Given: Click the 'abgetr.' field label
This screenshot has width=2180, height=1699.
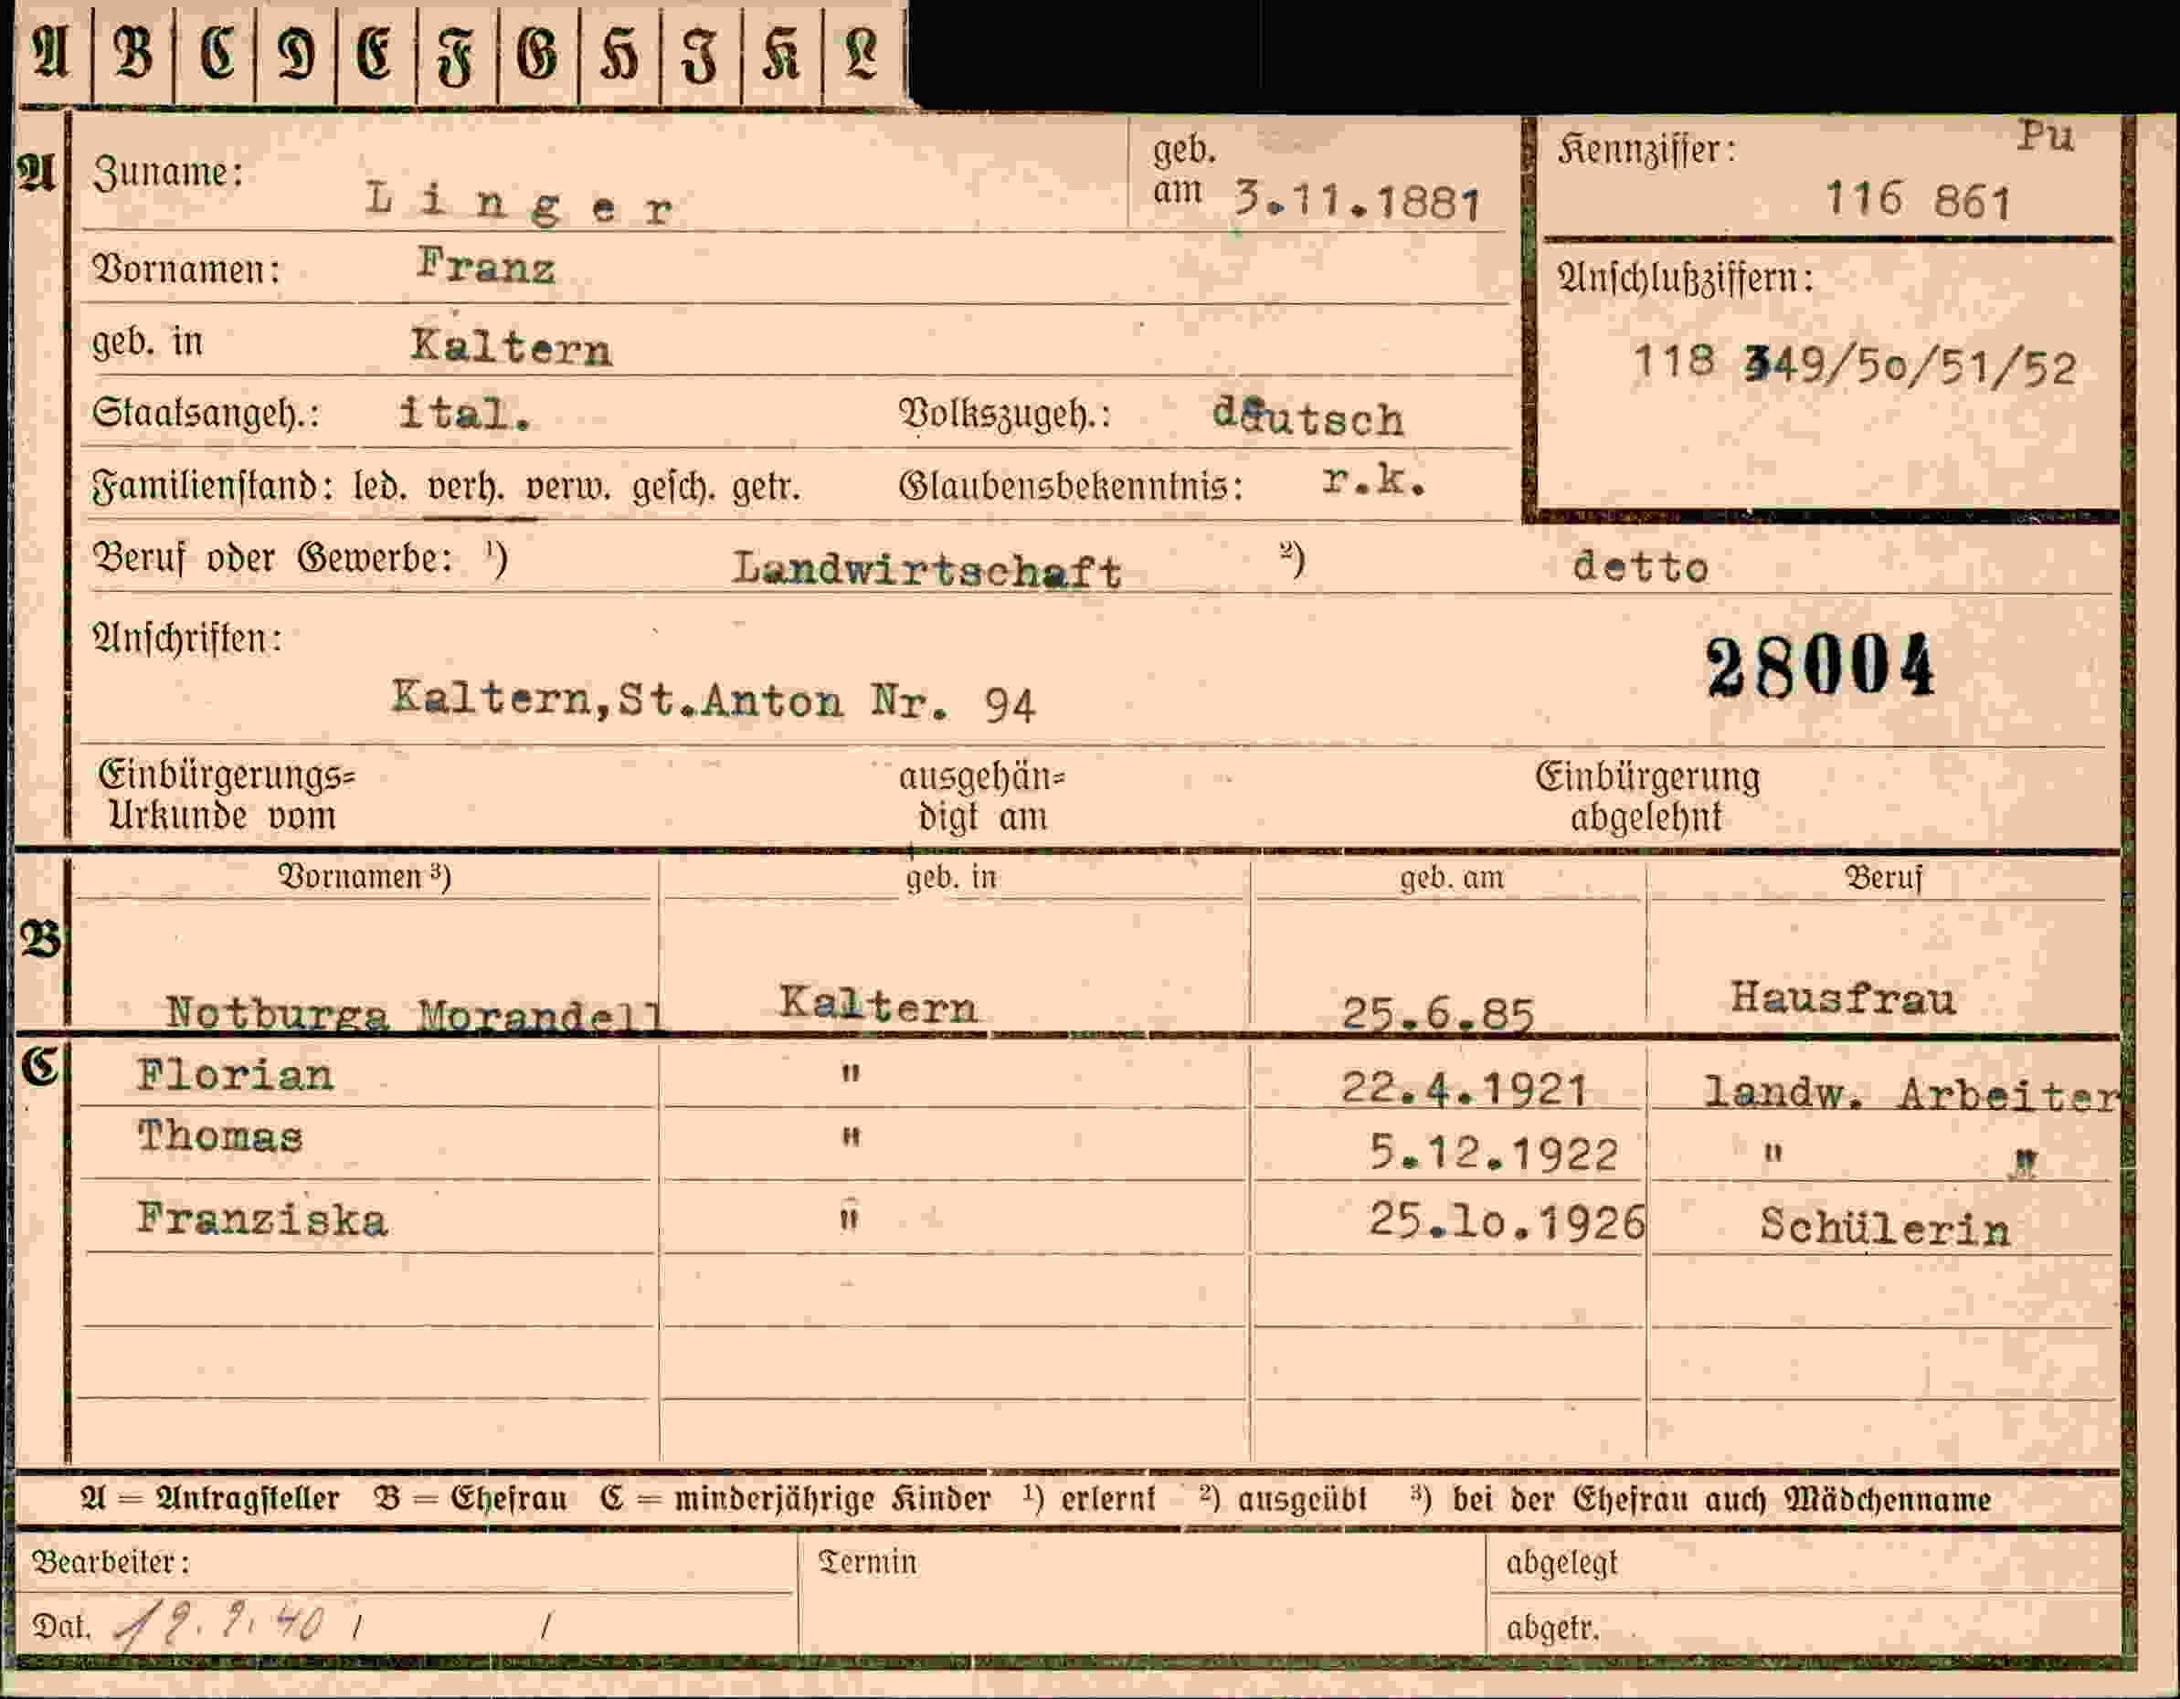Looking at the screenshot, I should pos(1553,1628).
